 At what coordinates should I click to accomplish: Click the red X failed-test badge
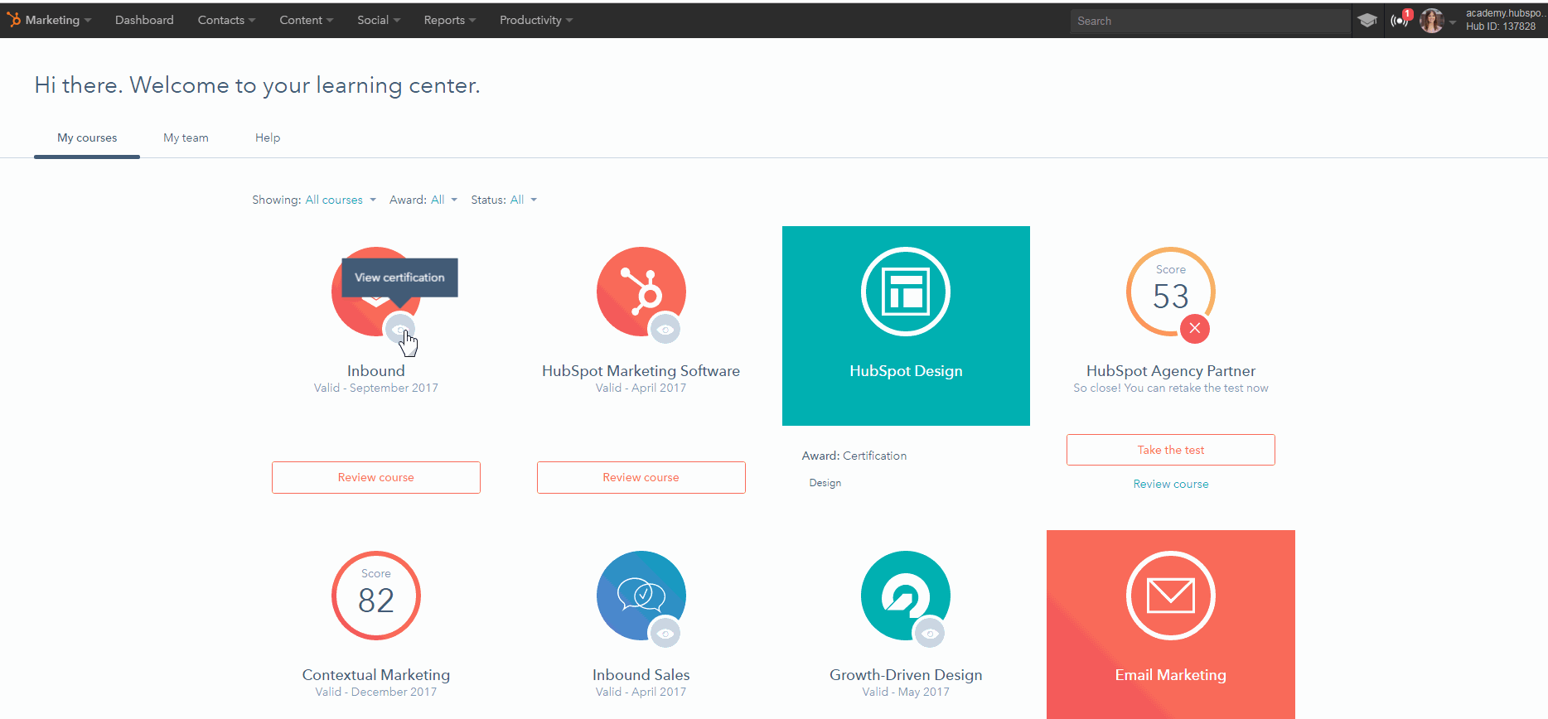point(1194,328)
